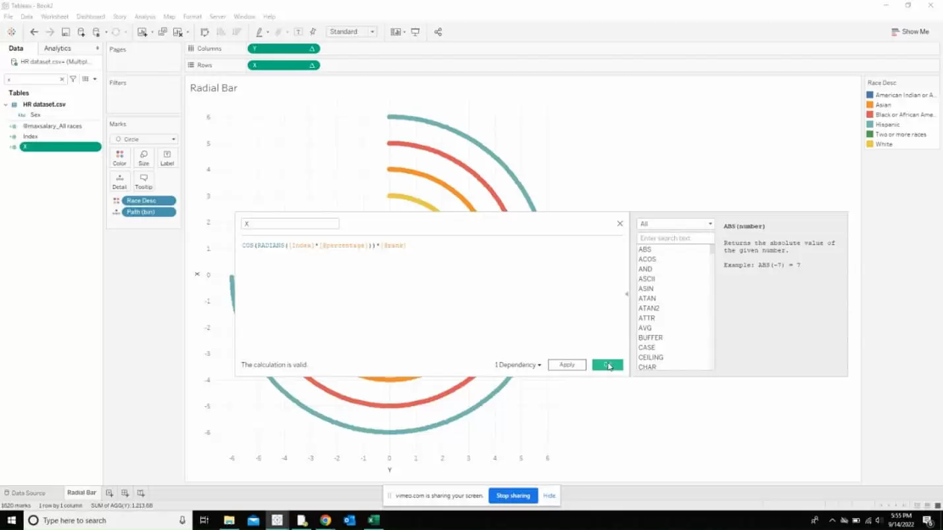Select the ATAN2 function in list
Screen dimensions: 943x530
click(x=649, y=309)
